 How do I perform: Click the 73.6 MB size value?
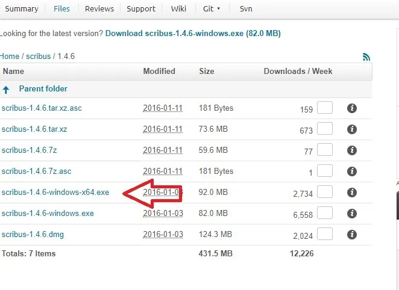pos(213,129)
